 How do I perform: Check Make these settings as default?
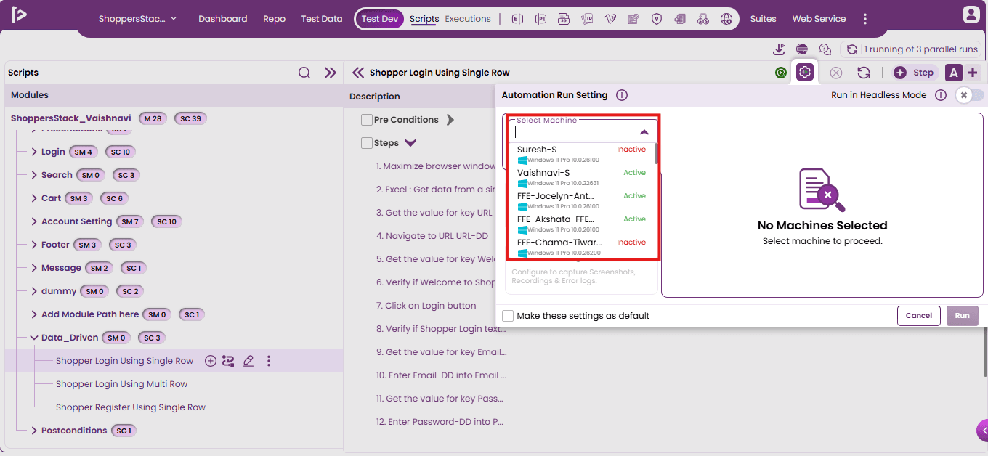(x=508, y=316)
